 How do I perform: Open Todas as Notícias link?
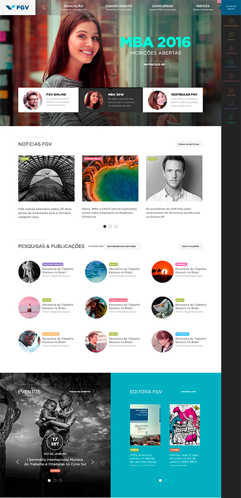pyautogui.click(x=189, y=144)
